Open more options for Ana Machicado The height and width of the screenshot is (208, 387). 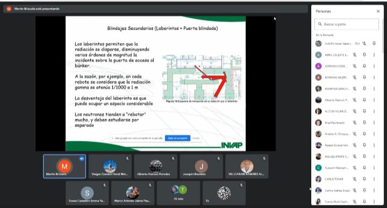coord(374,123)
